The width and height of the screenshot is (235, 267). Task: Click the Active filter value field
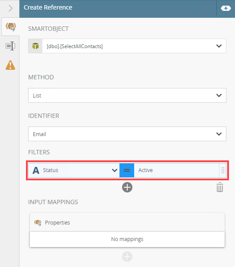click(177, 170)
